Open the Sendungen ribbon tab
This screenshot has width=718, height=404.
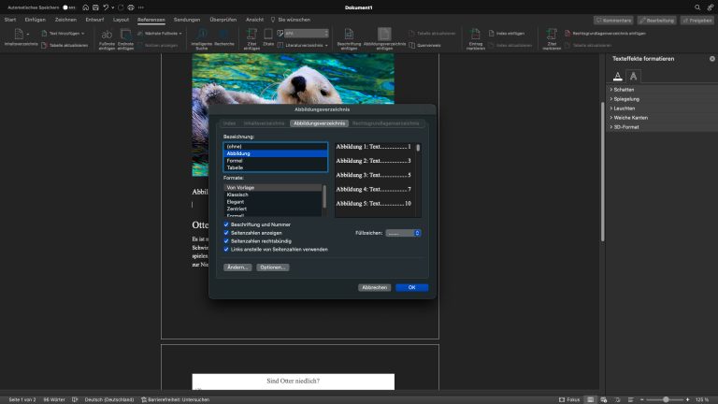[x=187, y=19]
